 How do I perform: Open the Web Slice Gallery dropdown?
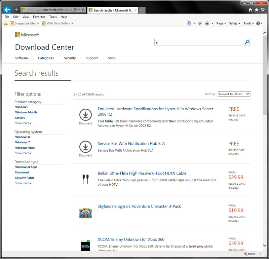[x=72, y=23]
